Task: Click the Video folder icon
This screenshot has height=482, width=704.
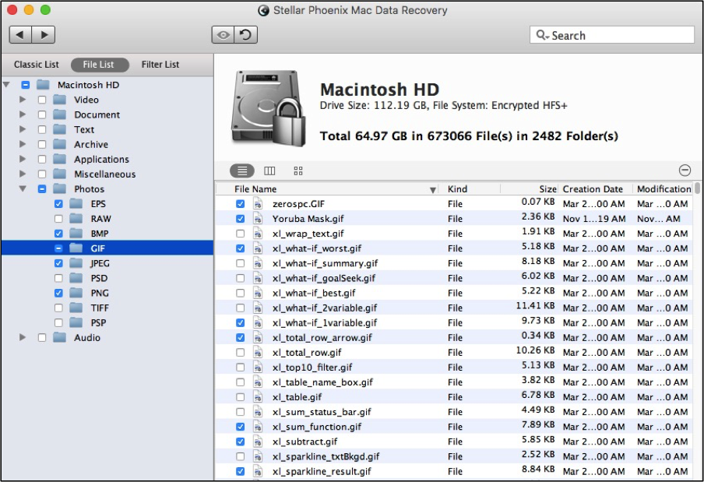Action: tap(60, 100)
